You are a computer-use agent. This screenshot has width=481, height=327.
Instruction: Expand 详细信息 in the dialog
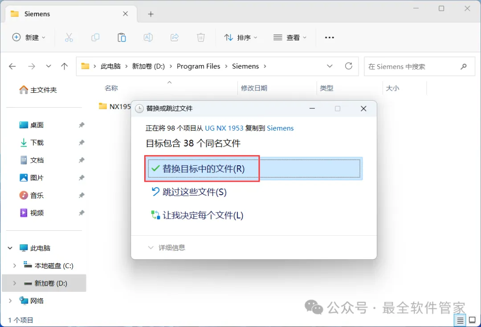click(167, 248)
